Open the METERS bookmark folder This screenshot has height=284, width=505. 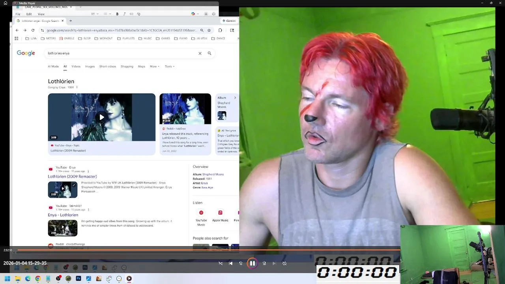pyautogui.click(x=48, y=38)
